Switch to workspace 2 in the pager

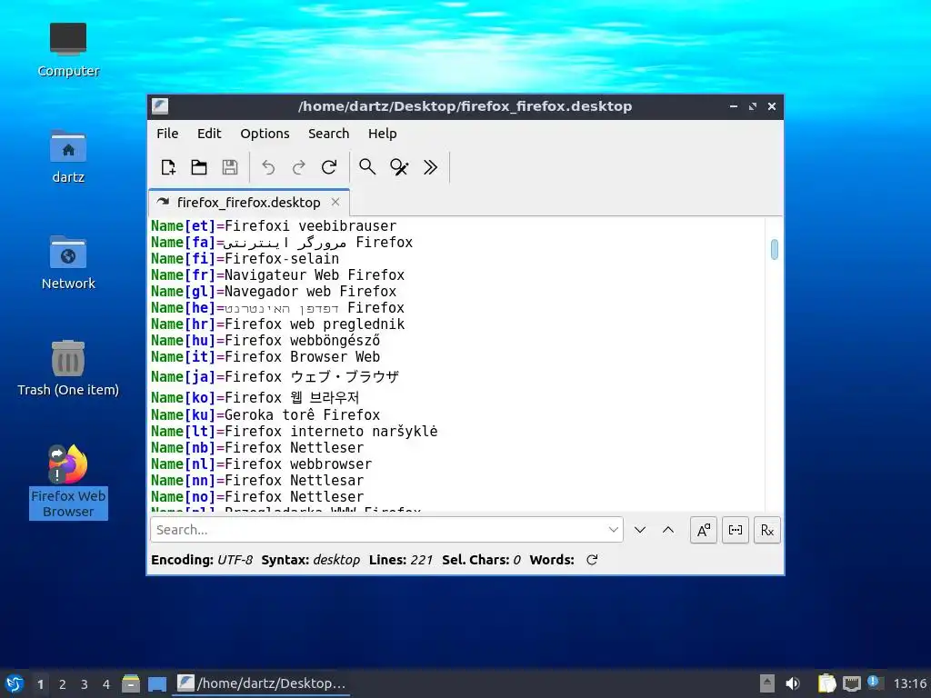[x=63, y=684]
